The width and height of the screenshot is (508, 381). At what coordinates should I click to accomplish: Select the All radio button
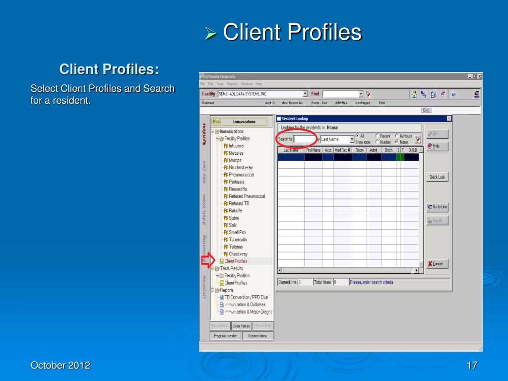pos(357,136)
